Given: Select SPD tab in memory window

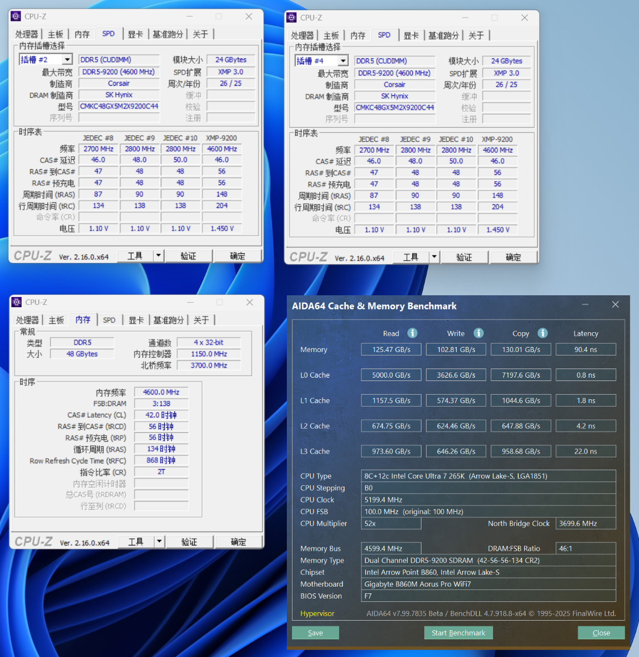Looking at the screenshot, I should pyautogui.click(x=110, y=320).
